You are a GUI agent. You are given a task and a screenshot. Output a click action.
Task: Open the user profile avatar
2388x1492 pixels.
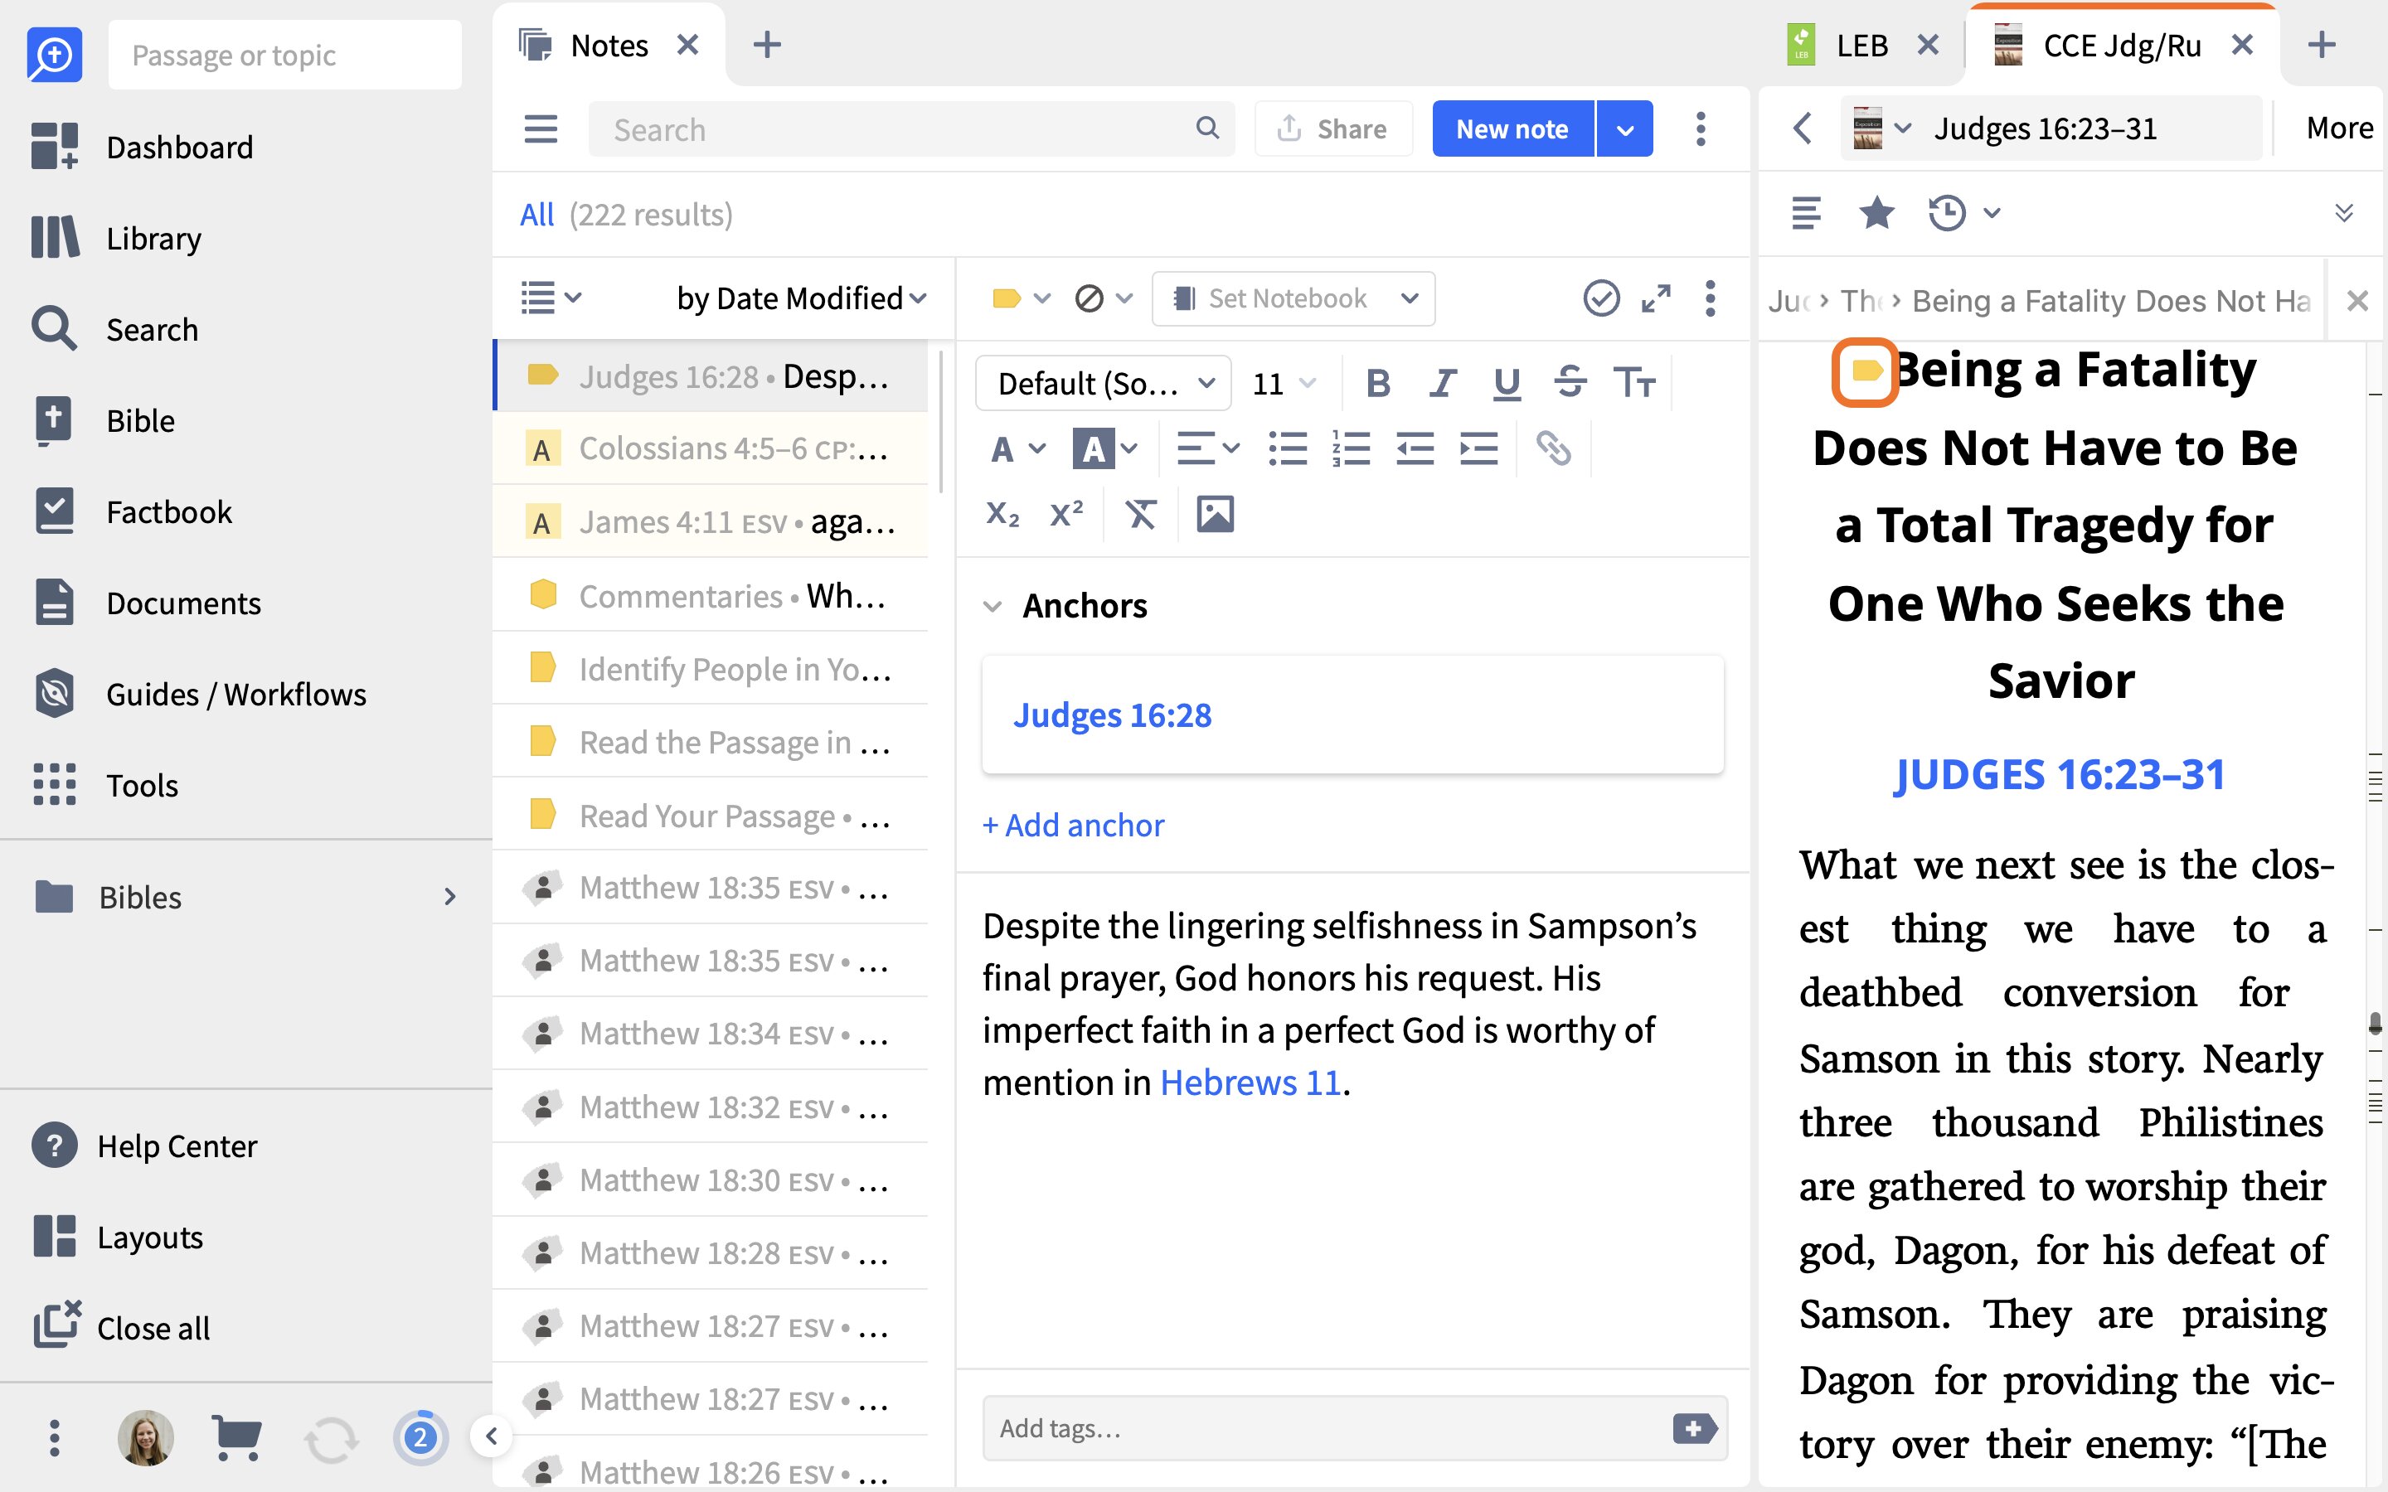146,1438
